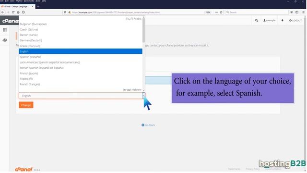
Task: Click the orange Change button
Action: point(26,105)
